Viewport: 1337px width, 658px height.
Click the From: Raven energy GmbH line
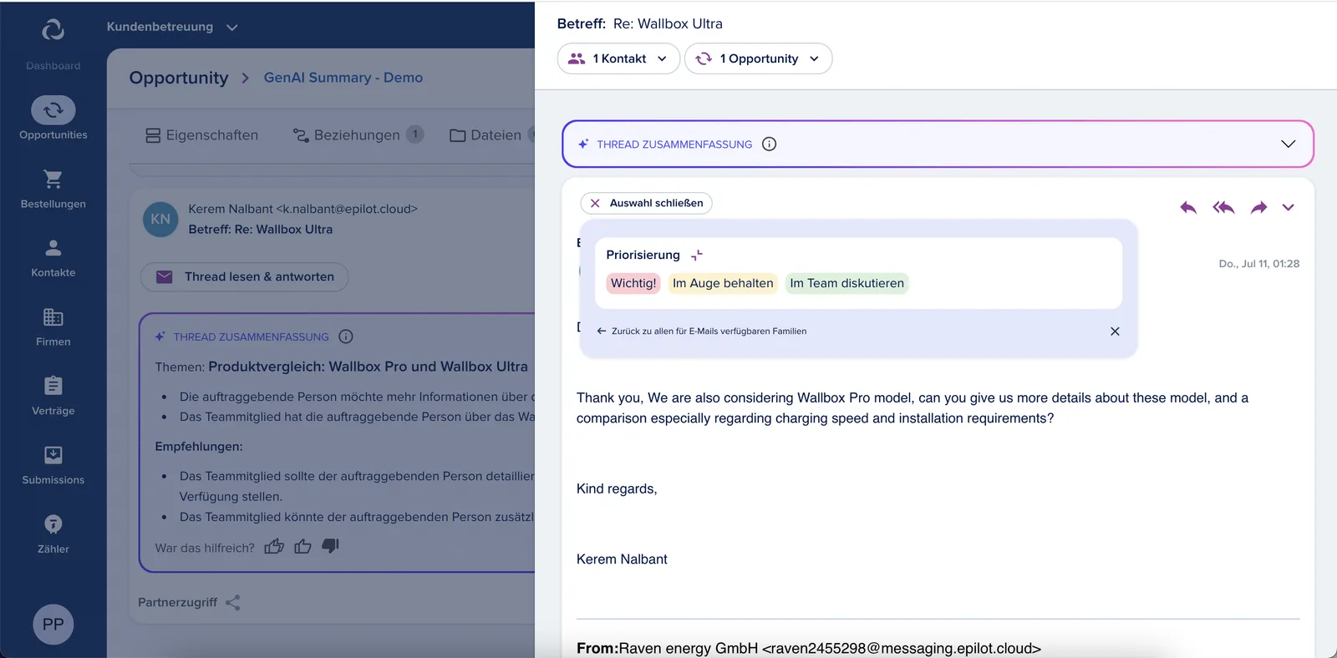809,648
